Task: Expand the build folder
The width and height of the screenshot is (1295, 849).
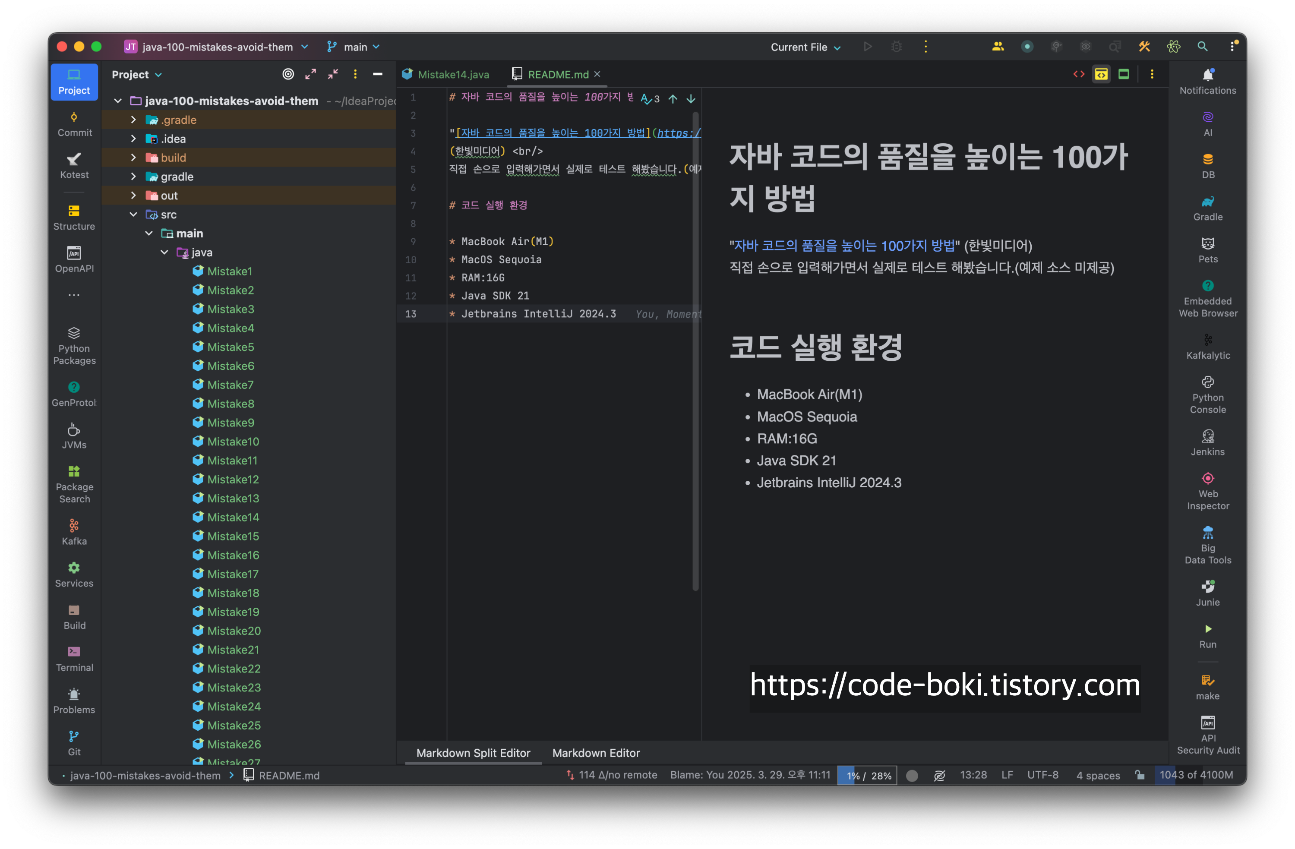Action: click(133, 158)
